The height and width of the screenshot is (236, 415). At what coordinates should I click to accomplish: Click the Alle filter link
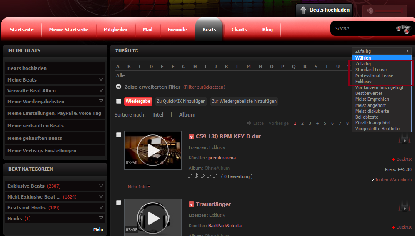pyautogui.click(x=120, y=75)
